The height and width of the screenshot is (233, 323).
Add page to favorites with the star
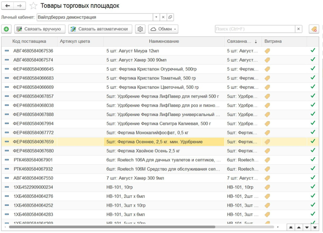(33, 6)
